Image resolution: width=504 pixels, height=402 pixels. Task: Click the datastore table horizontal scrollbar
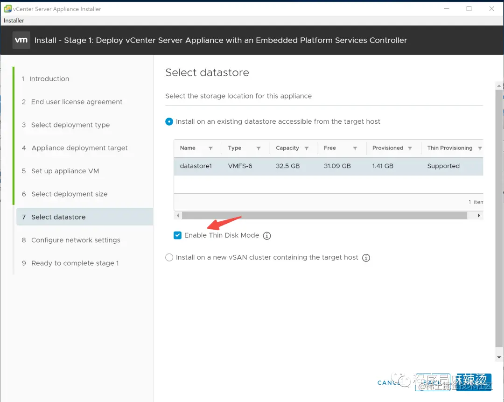[324, 215]
